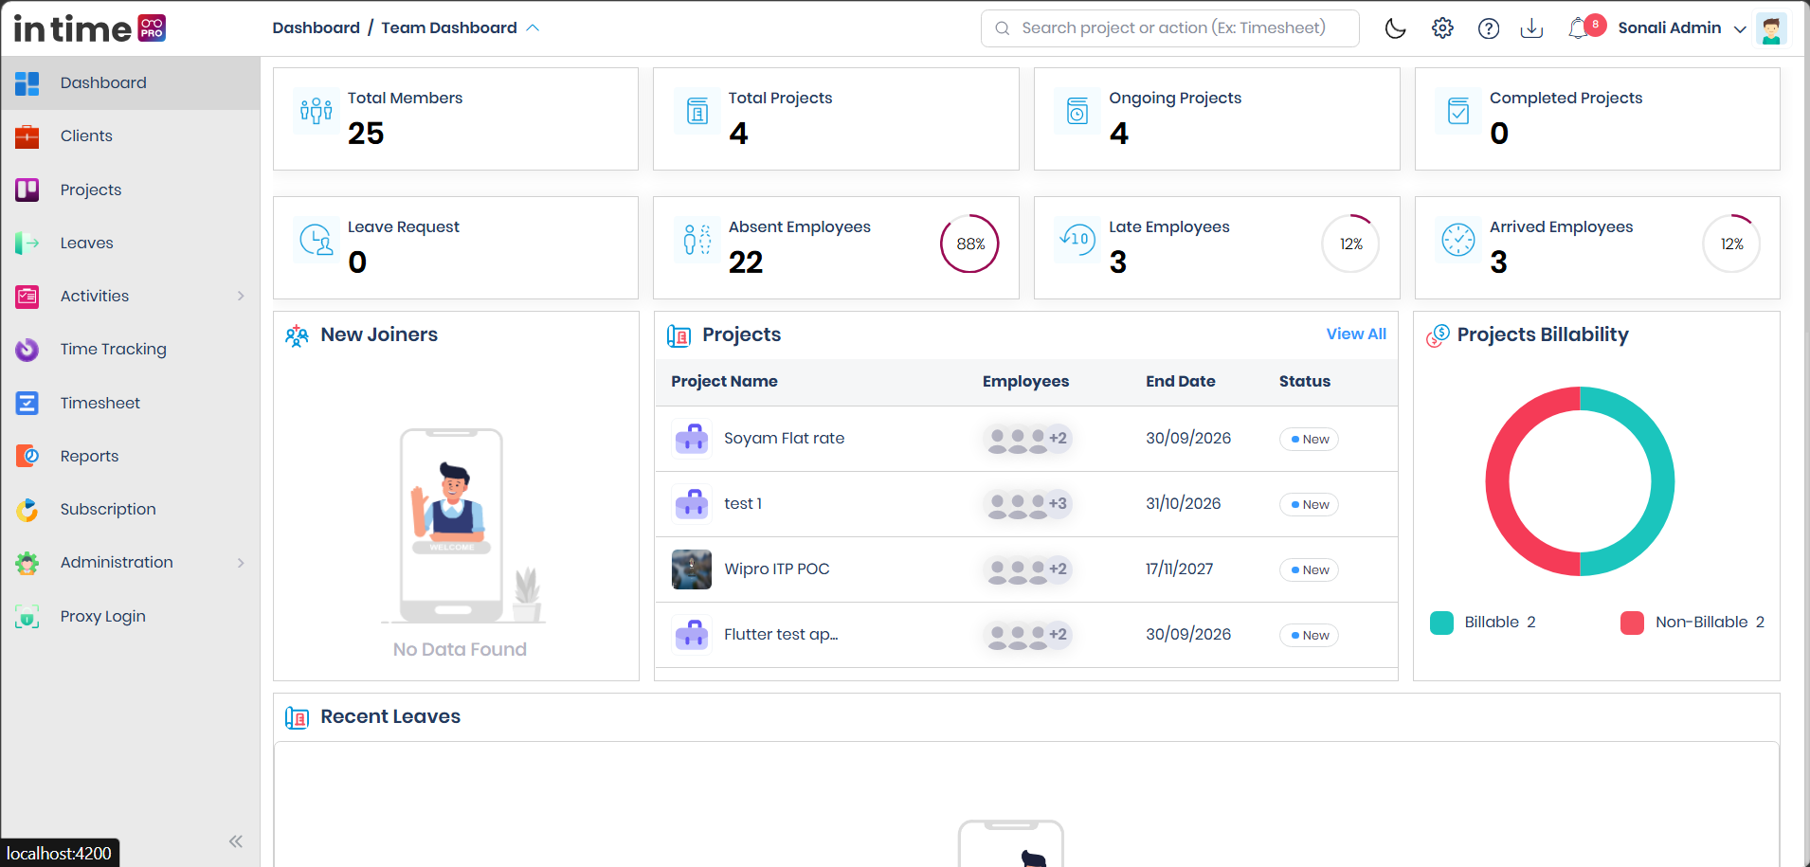Open settings gear icon in header
Screen dimensions: 1810x867
(x=1442, y=28)
